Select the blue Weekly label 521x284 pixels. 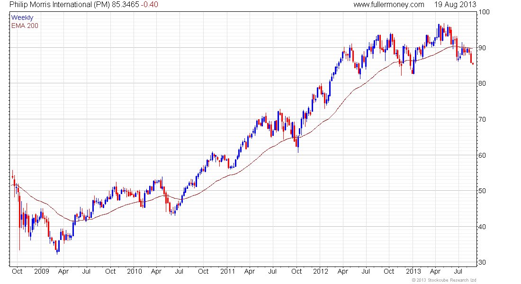(22, 18)
